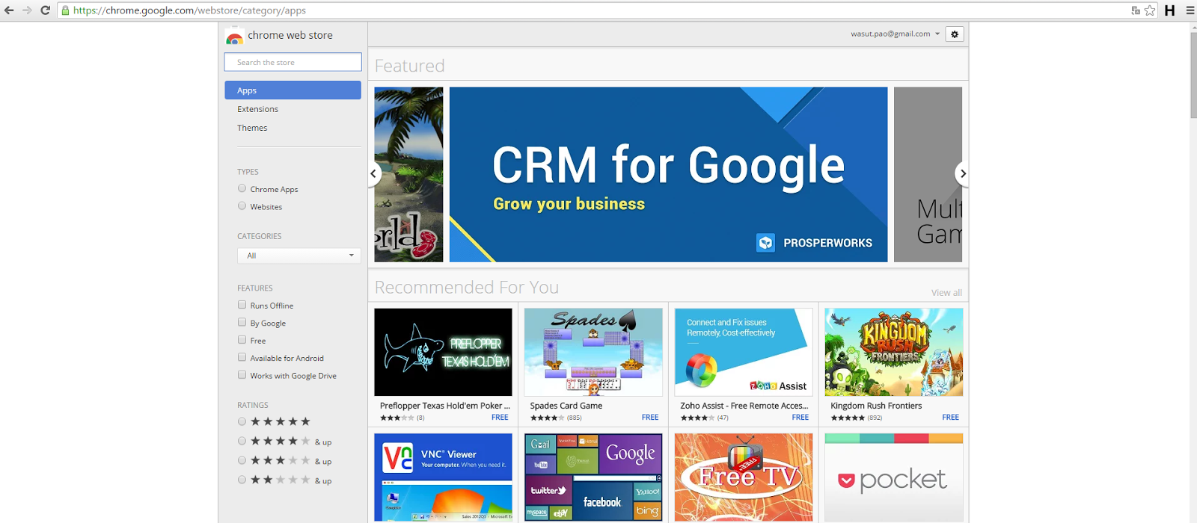This screenshot has height=523, width=1197.
Task: Select the two stars & up rating
Action: point(242,480)
